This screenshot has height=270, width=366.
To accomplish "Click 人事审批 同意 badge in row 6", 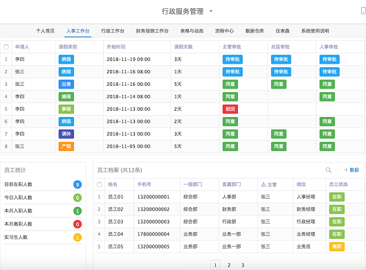I will [x=327, y=121].
